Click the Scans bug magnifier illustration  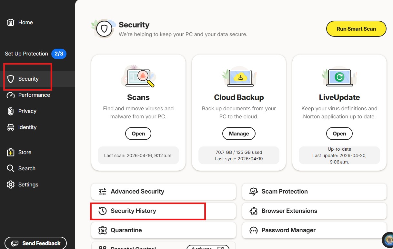138,76
